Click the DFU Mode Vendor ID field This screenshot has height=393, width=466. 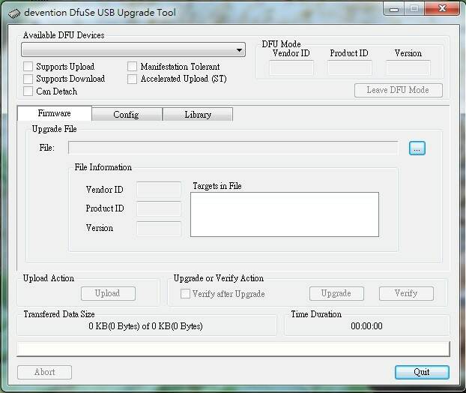pos(291,67)
